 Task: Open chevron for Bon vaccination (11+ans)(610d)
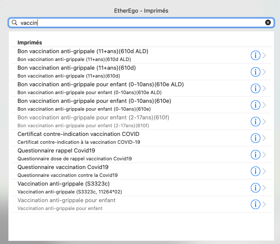(x=264, y=72)
